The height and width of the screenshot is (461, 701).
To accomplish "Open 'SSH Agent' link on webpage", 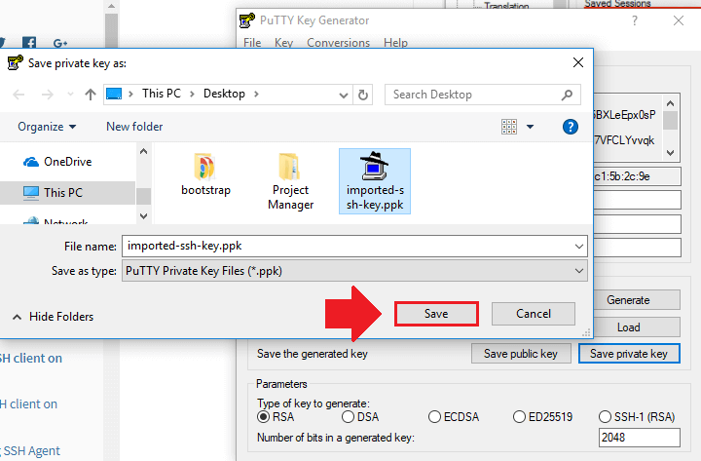I will click(29, 450).
